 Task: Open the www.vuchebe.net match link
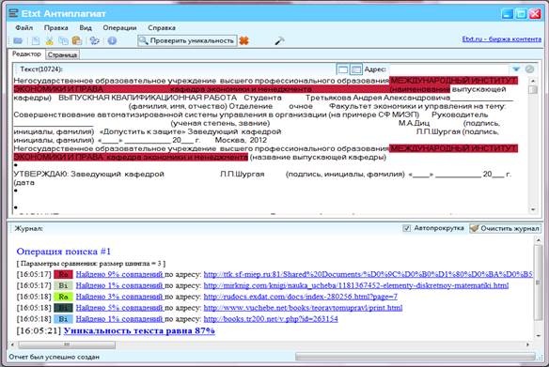tap(303, 308)
